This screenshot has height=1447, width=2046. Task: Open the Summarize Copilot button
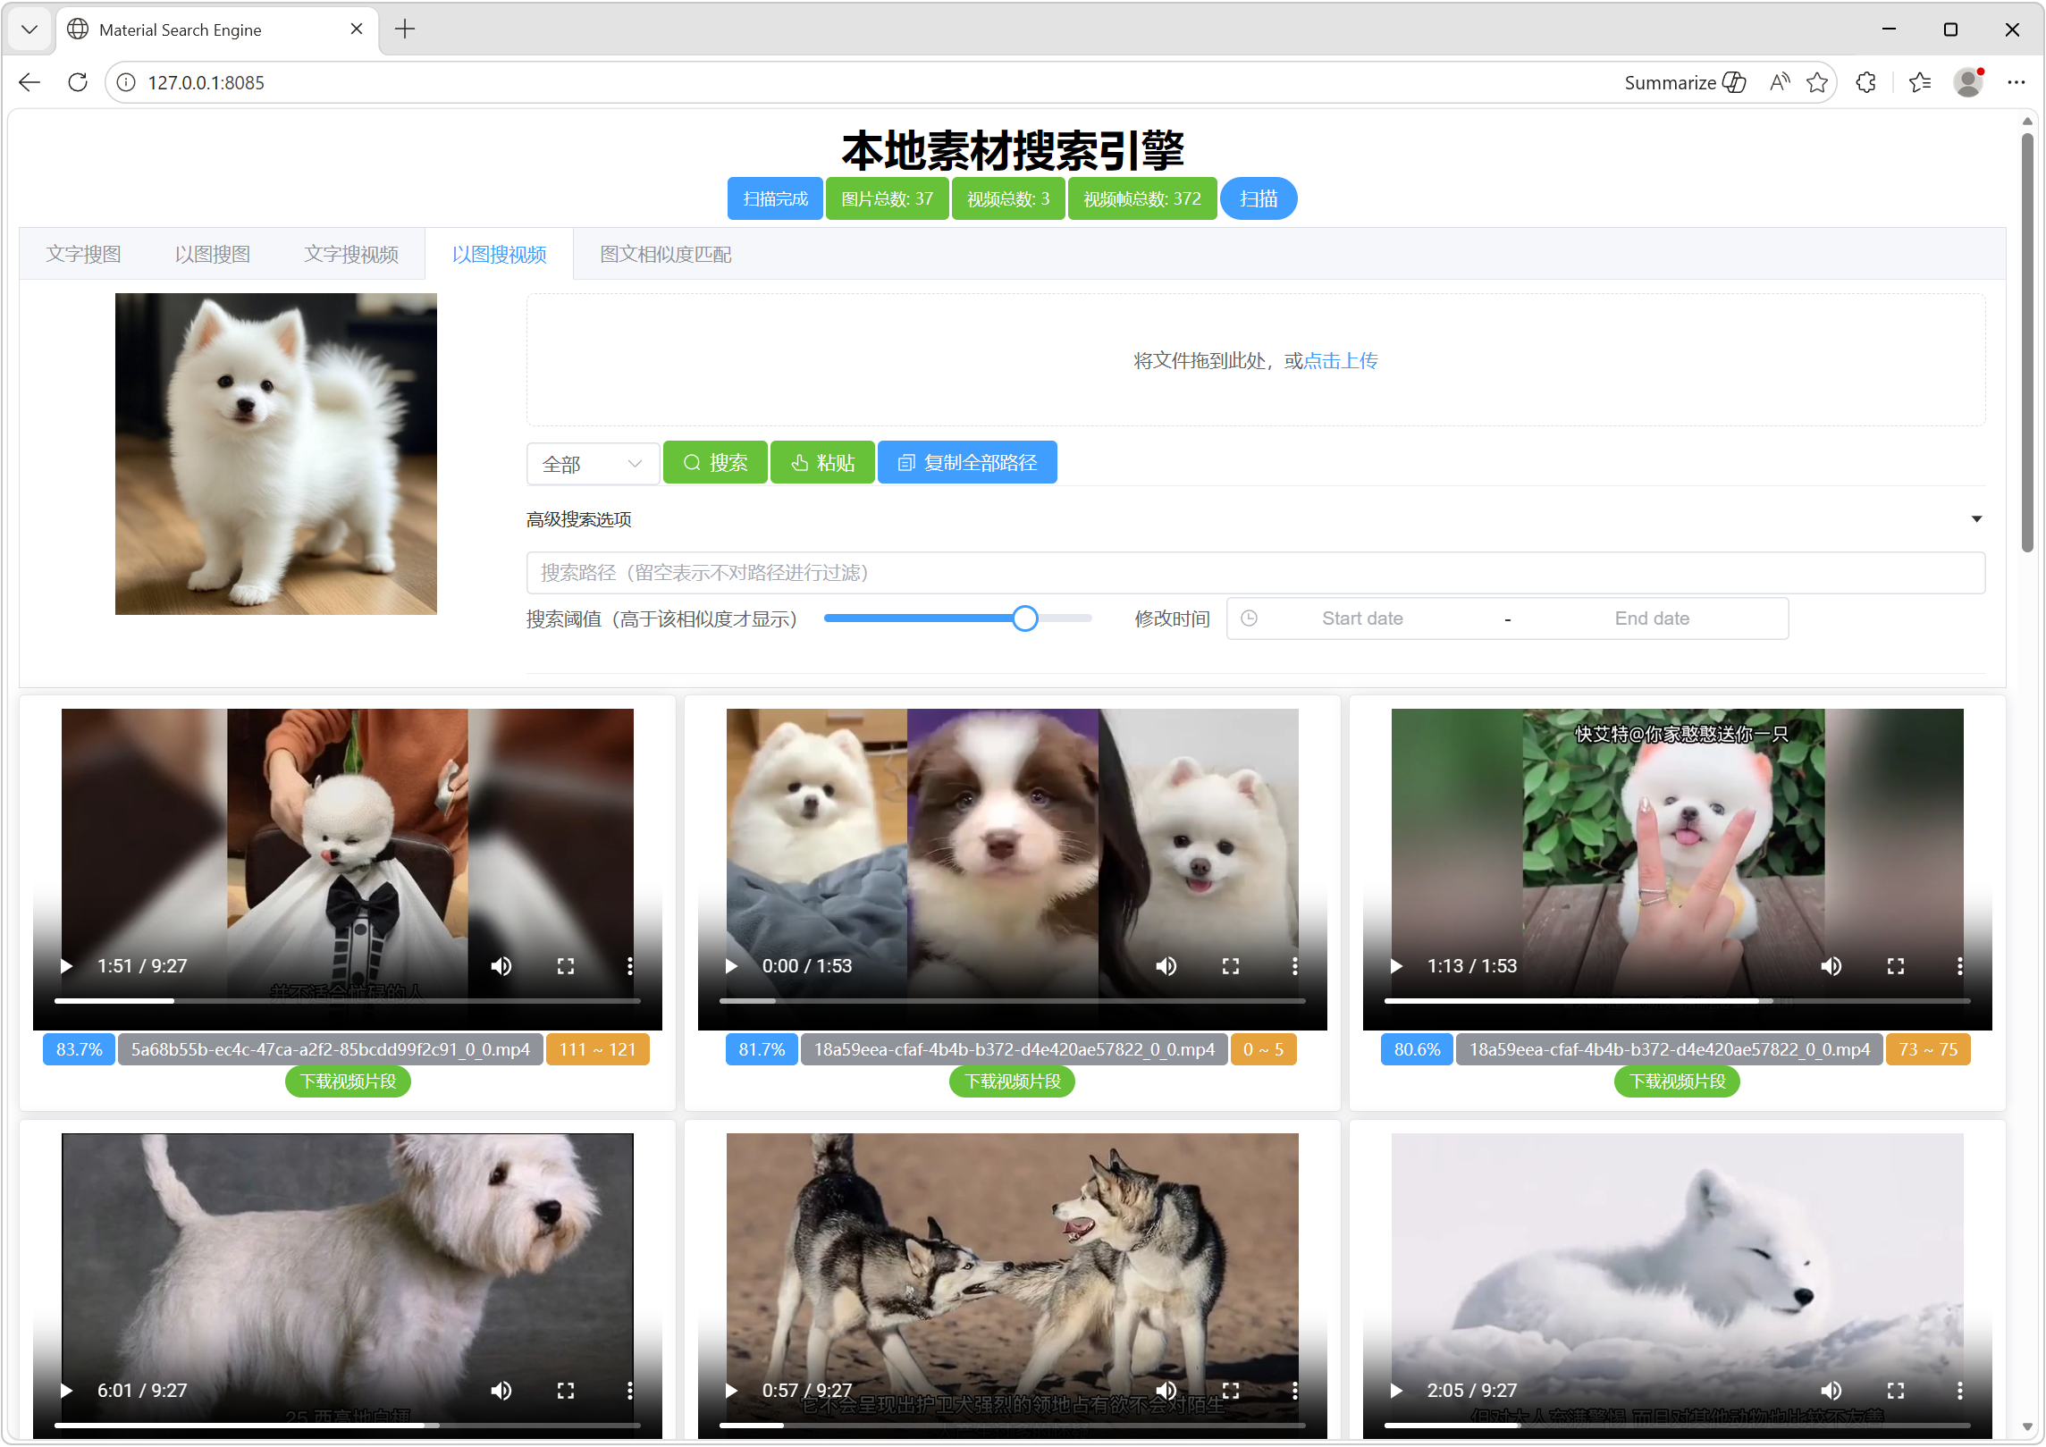click(x=1685, y=82)
